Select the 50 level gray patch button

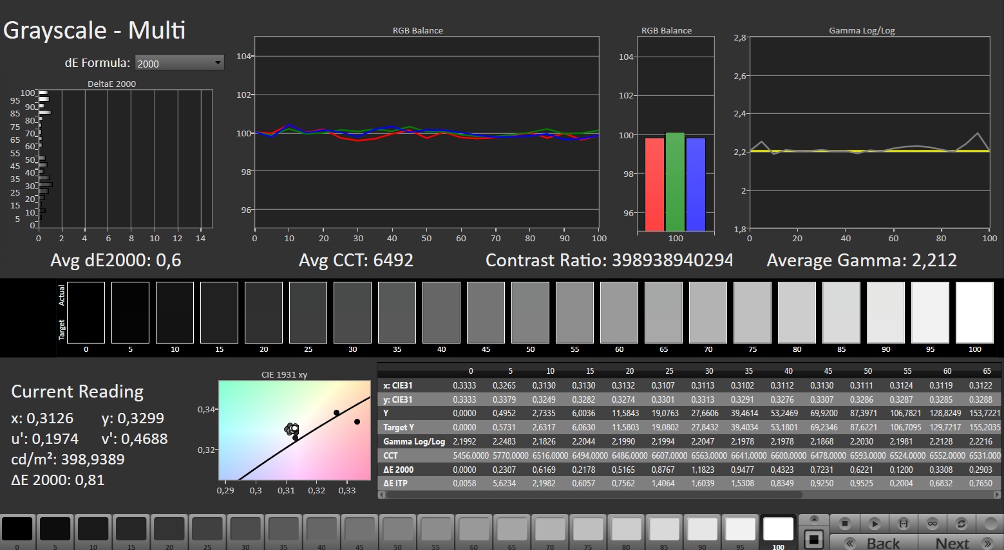tap(397, 531)
